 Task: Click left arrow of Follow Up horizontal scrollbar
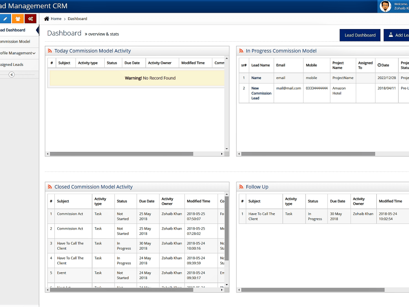(x=239, y=290)
